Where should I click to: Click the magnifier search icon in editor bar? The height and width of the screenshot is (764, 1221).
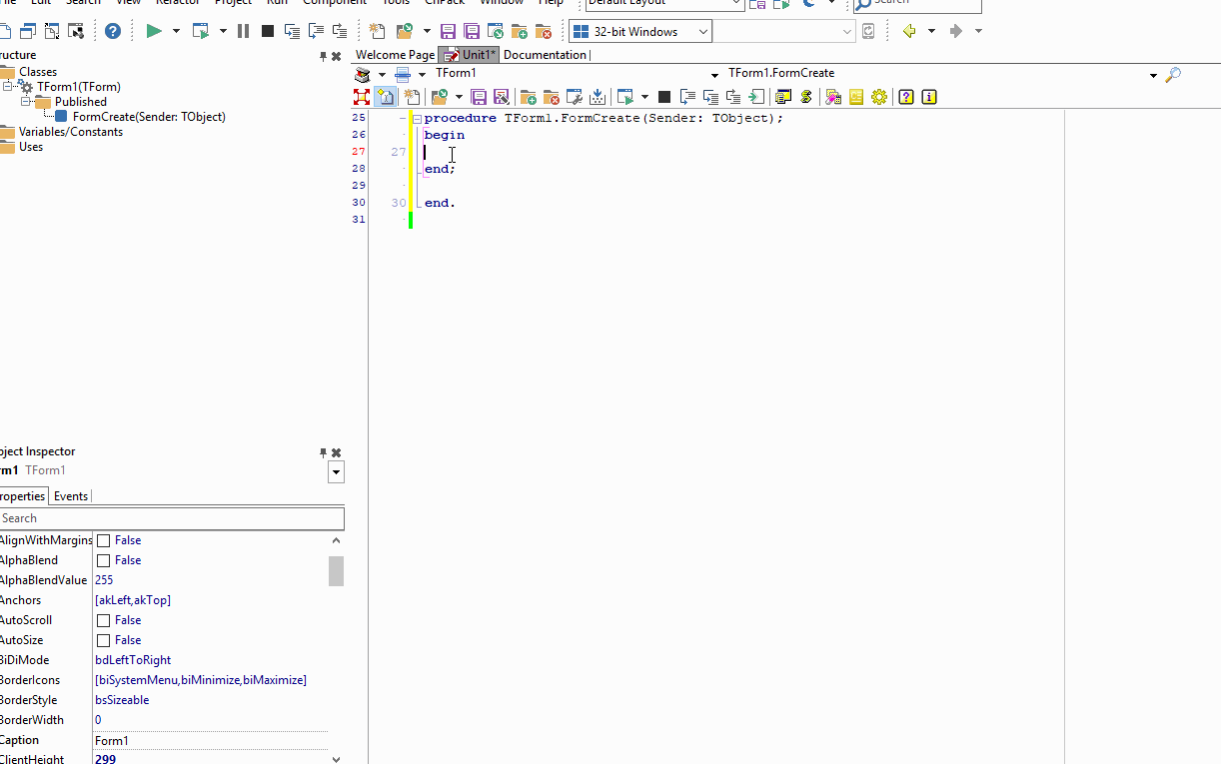(1173, 74)
